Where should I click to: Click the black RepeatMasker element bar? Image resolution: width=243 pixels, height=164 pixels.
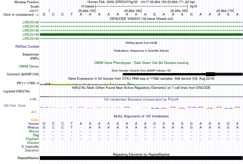141,158
